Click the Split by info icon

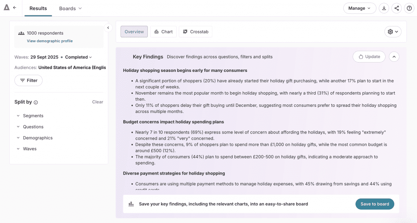coord(36,102)
